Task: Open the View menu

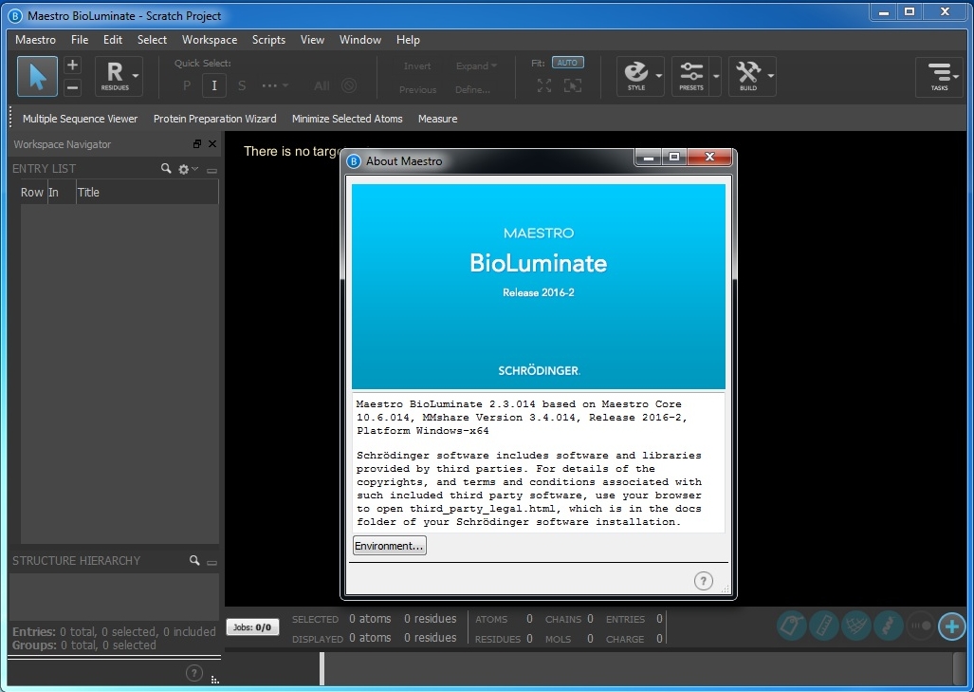Action: [312, 40]
